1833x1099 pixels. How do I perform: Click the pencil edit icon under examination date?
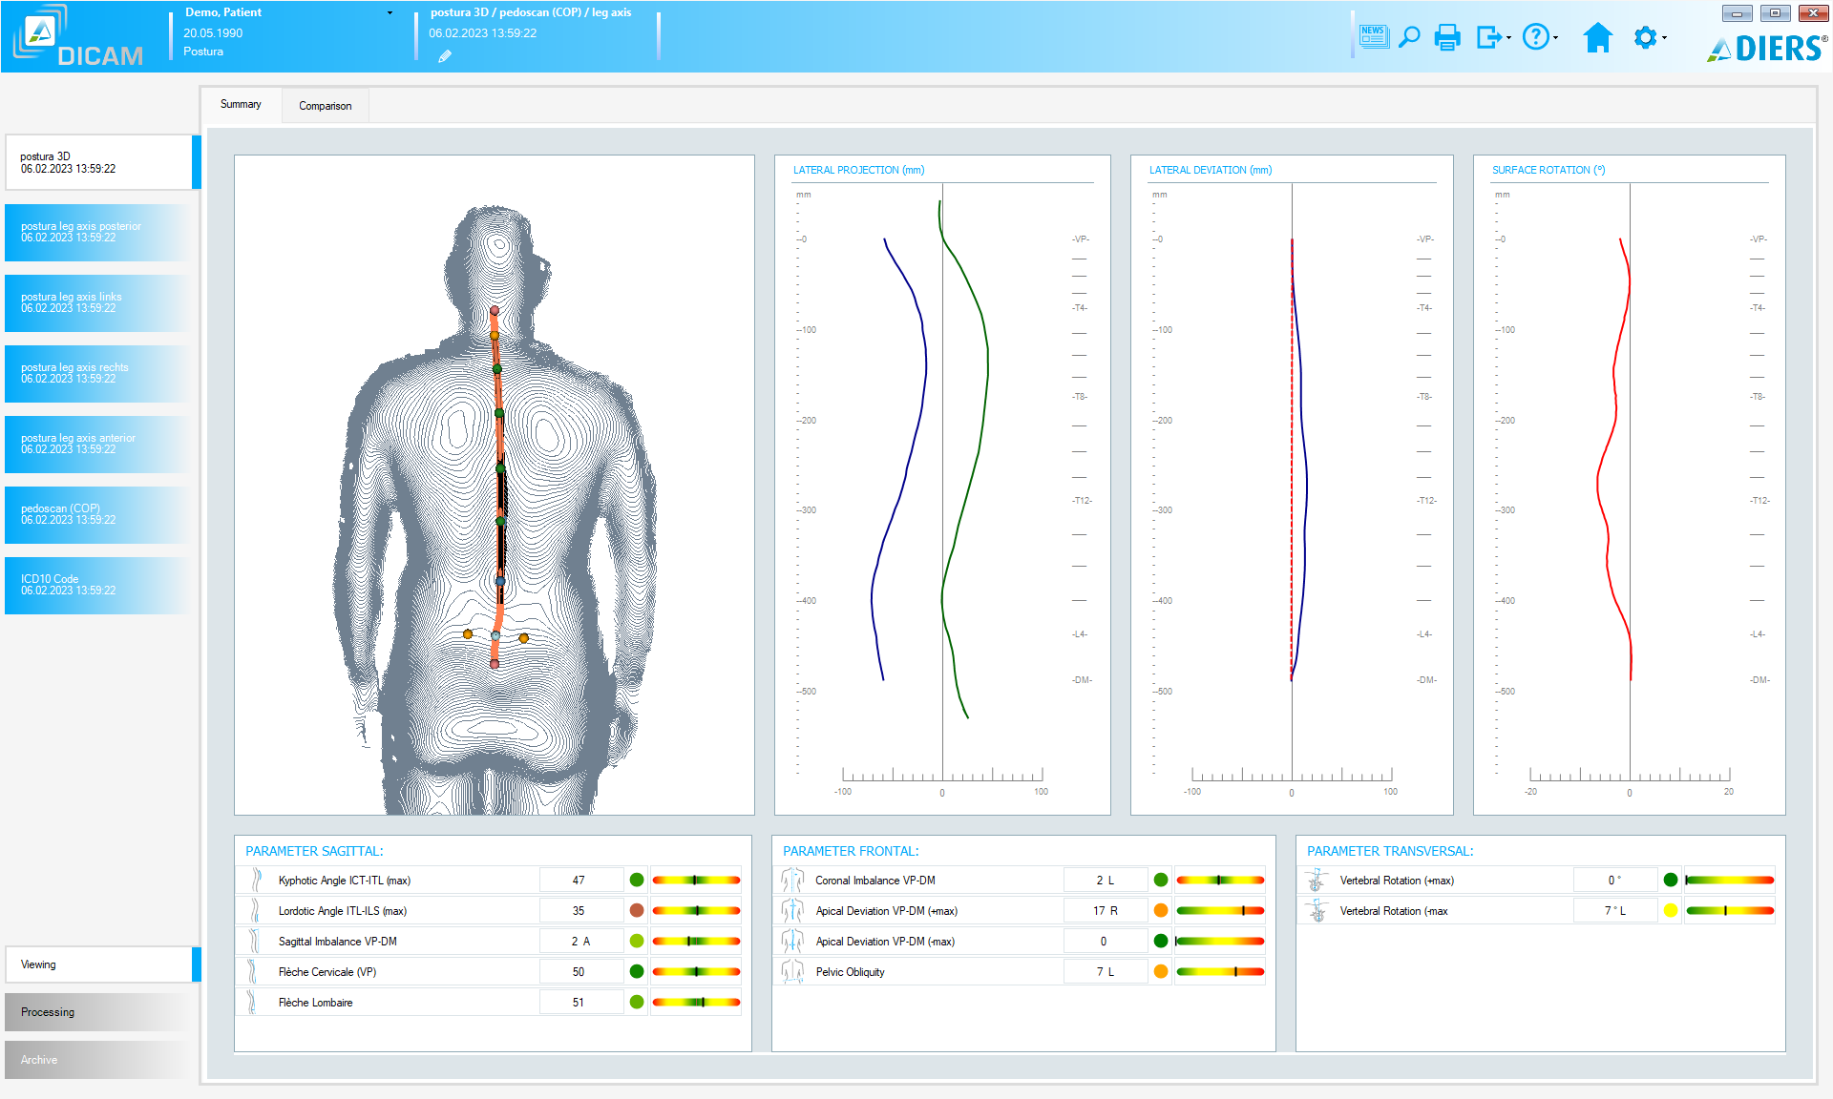click(445, 56)
